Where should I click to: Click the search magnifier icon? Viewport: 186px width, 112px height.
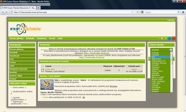click(x=178, y=12)
